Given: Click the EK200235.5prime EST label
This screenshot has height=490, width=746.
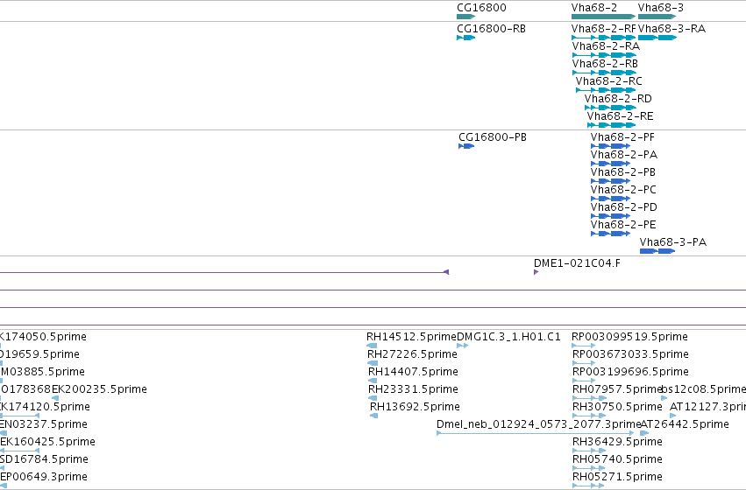Looking at the screenshot, I should (99, 389).
